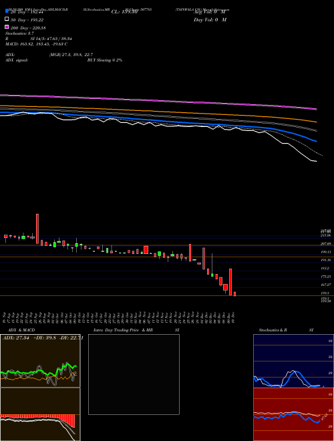The height and width of the screenshot is (441, 334).
Task: Click the 'Day Vol: 0 M' label
Action: point(210,19)
